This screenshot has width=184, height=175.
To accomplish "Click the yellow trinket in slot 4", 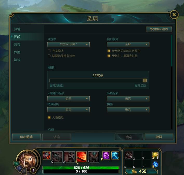I will coord(155,155).
